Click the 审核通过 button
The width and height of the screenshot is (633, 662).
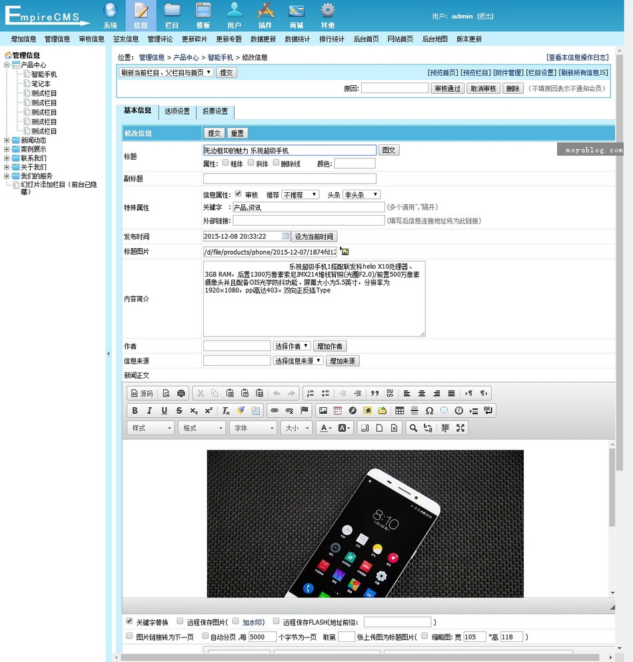point(447,88)
